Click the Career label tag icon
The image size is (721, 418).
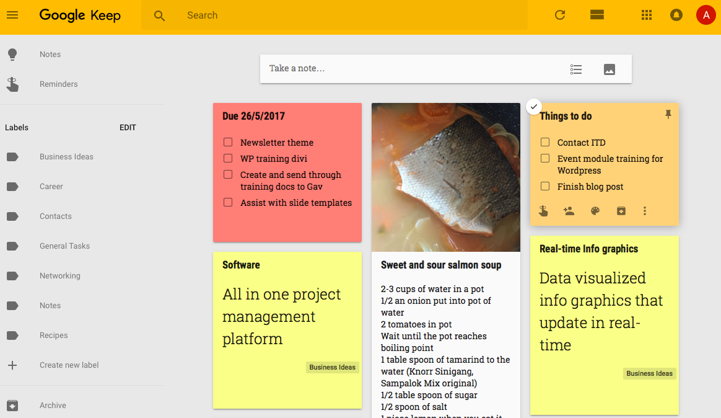click(12, 187)
